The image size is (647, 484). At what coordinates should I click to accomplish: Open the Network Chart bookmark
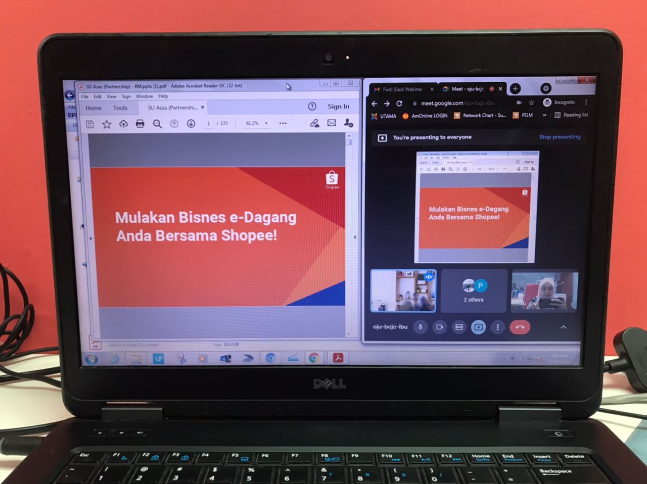480,115
